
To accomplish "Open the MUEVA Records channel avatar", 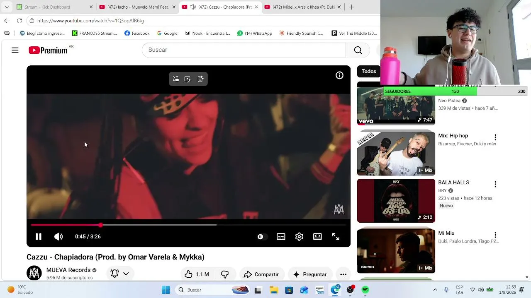I will pyautogui.click(x=34, y=273).
